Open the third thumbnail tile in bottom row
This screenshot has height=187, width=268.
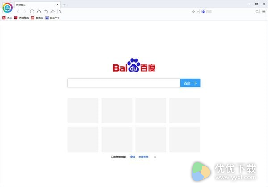[151, 140]
